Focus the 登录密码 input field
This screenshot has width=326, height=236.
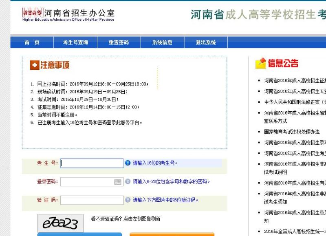(x=92, y=182)
